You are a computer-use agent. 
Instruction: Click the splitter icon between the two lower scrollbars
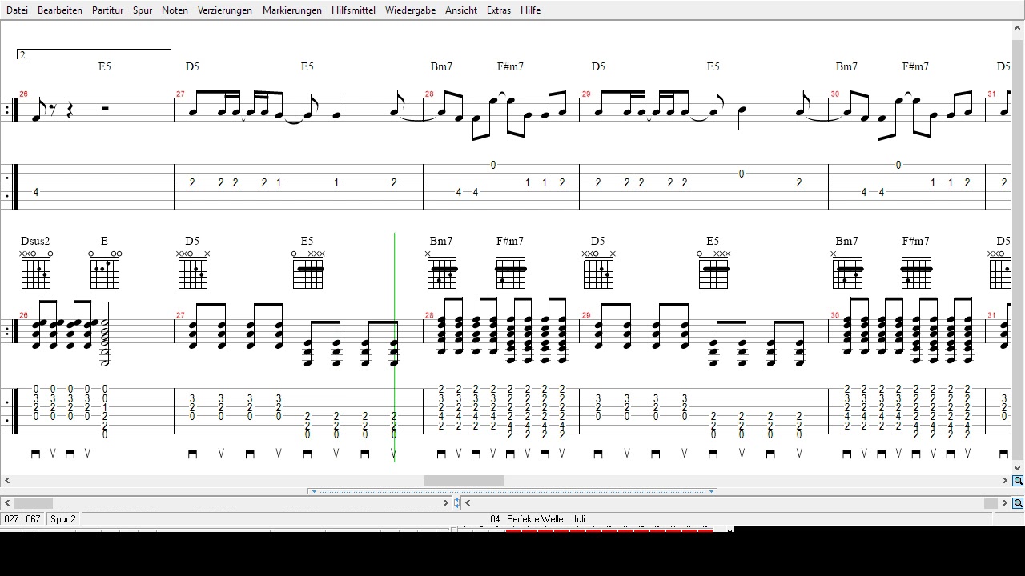coord(457,502)
